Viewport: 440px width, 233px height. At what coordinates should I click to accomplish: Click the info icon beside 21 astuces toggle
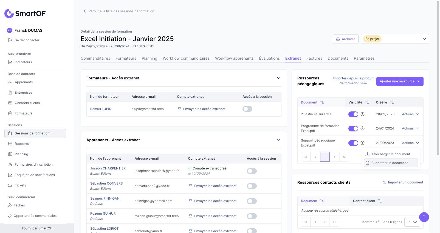(x=362, y=114)
